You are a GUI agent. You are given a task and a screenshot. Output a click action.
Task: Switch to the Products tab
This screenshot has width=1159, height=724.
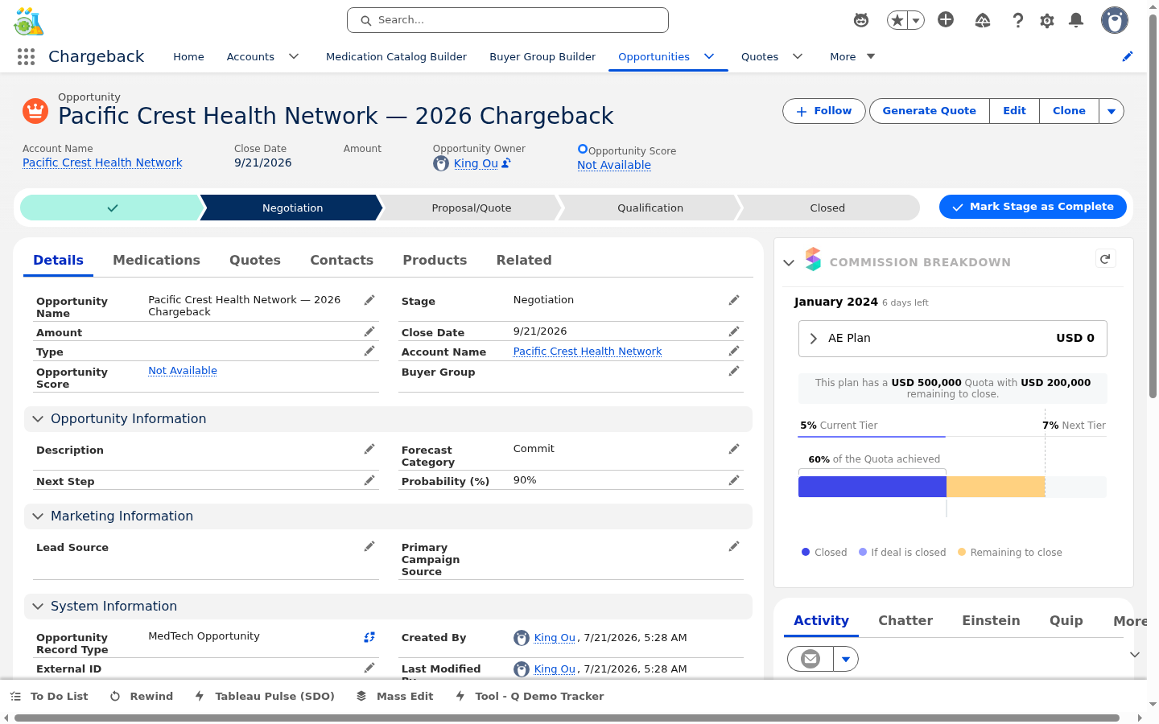coord(435,260)
